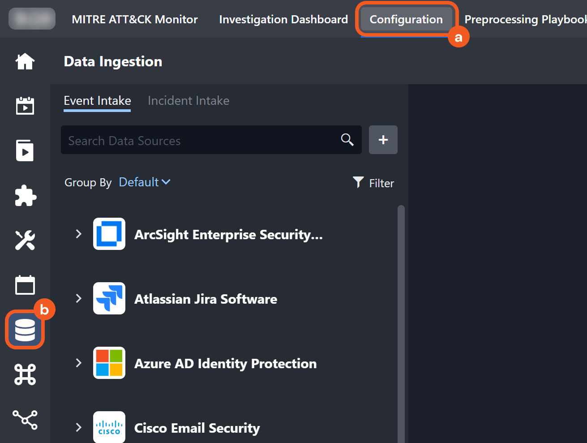Open the MITRE ATT&CK Monitor tab
Viewport: 587px width, 443px height.
click(135, 19)
